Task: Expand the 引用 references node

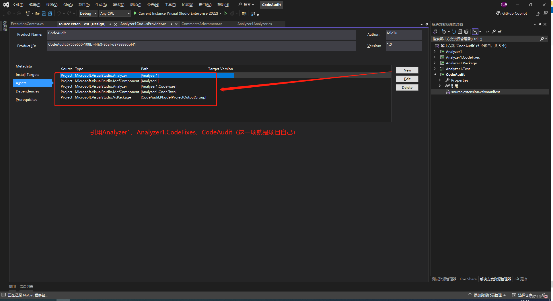Action: 440,86
